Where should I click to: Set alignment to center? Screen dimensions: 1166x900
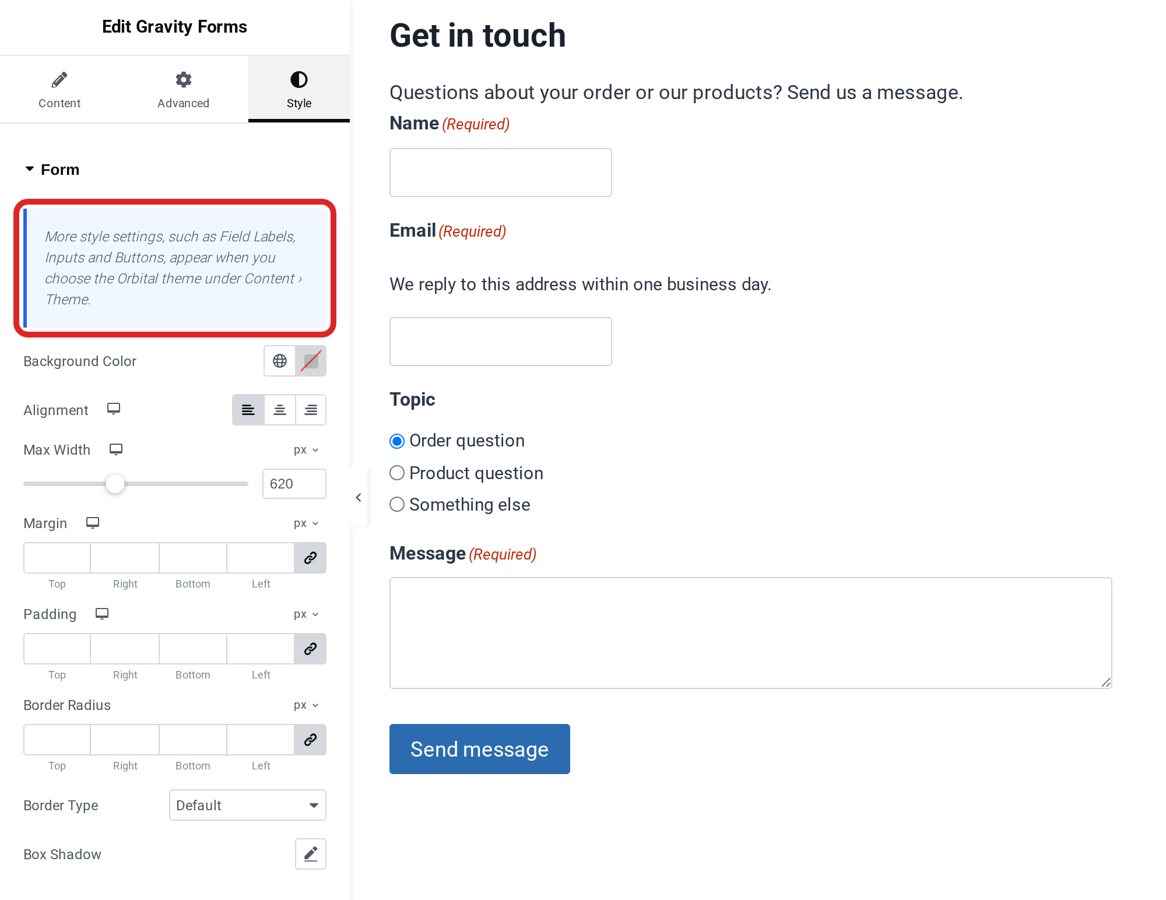pyautogui.click(x=280, y=410)
